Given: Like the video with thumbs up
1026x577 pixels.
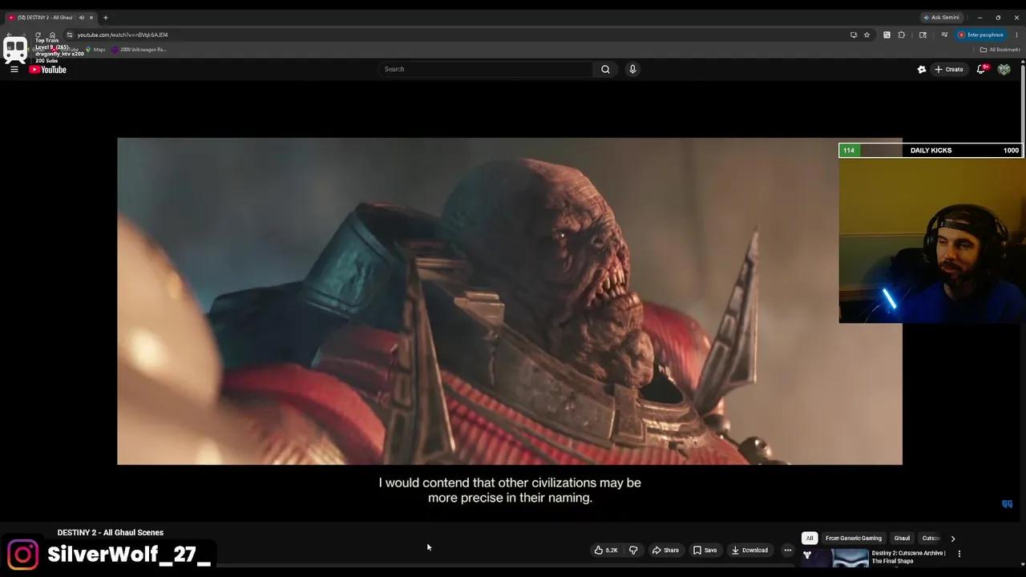Looking at the screenshot, I should 606,550.
